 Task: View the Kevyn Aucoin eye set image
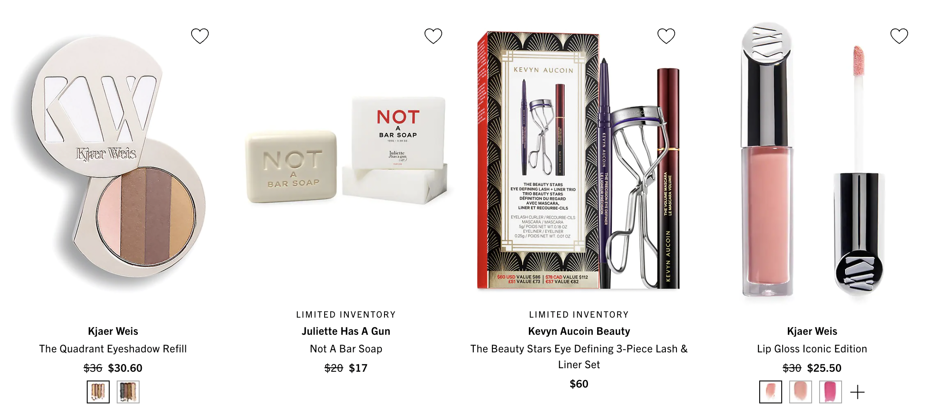579,161
